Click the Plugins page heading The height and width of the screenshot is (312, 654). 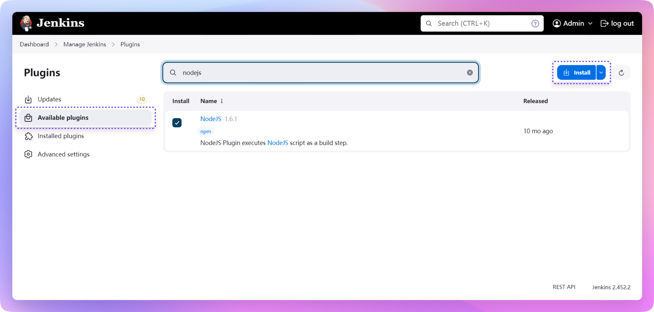[x=42, y=73]
